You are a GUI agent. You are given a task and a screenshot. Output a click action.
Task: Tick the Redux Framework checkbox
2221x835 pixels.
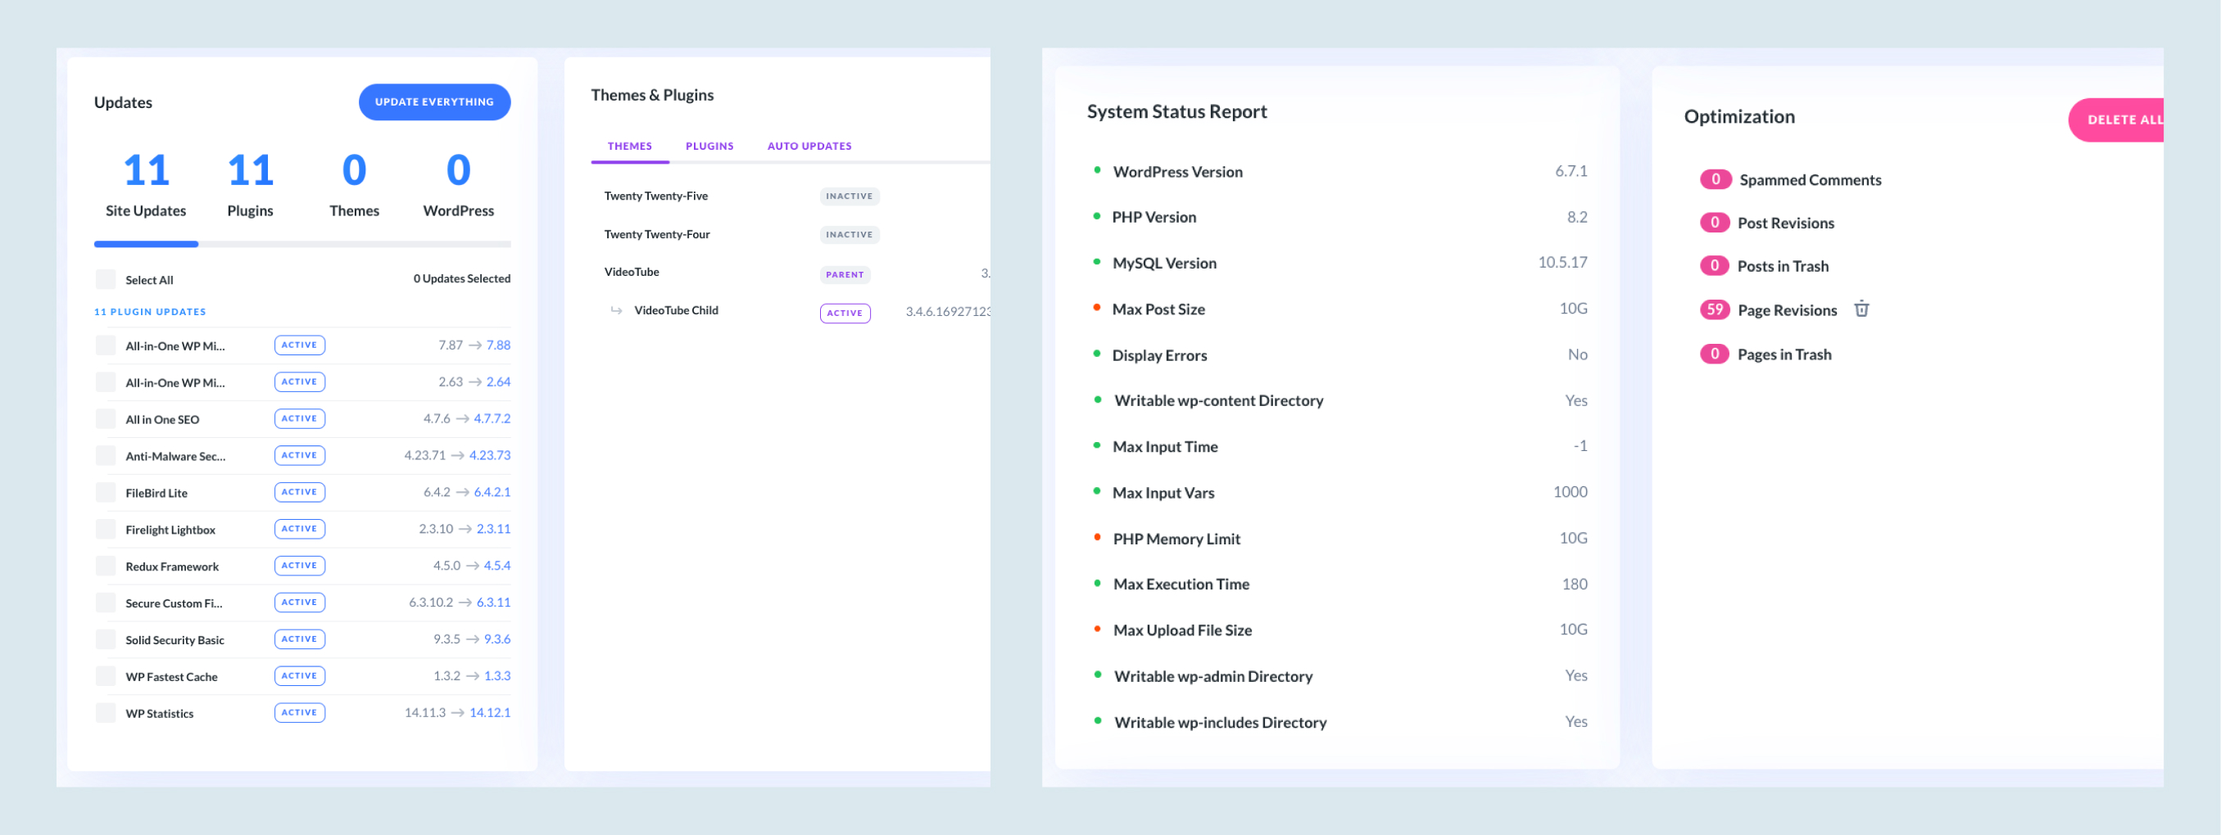[105, 566]
